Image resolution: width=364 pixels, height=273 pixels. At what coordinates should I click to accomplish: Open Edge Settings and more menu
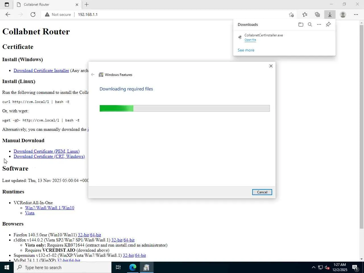(x=356, y=15)
